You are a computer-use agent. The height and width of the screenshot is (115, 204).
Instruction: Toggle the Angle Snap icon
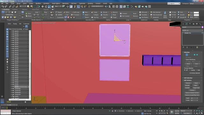tap(78, 6)
